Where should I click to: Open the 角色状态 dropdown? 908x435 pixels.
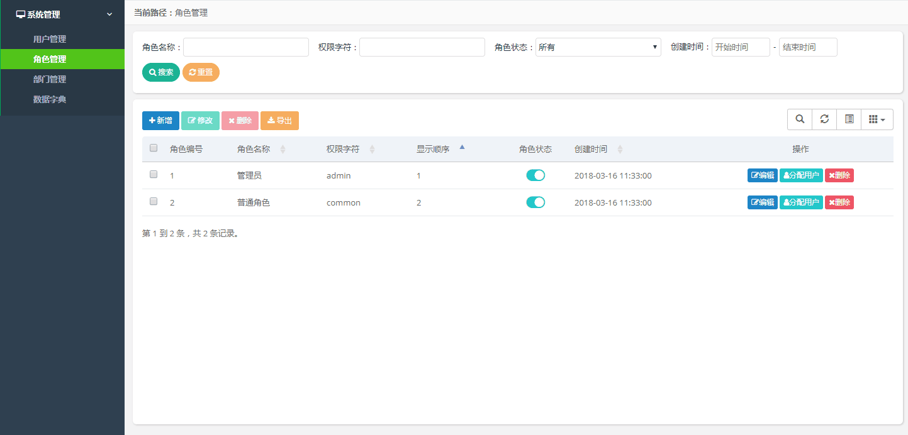598,47
